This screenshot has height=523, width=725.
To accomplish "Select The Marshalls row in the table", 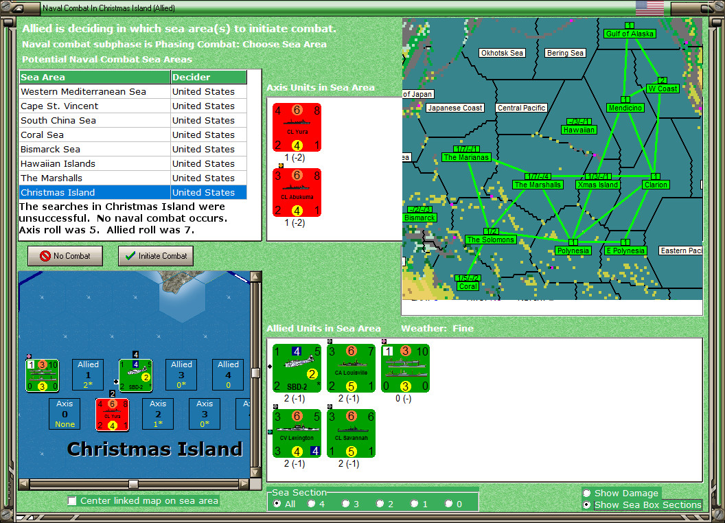I will 133,178.
